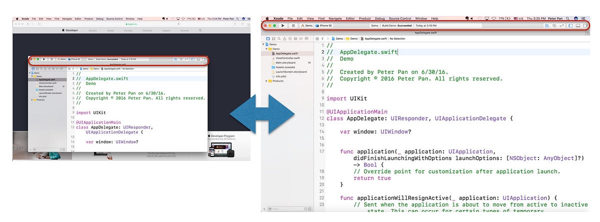Click Stop button in full-screen Xcode toolbar
The image size is (600, 222).
click(x=293, y=25)
